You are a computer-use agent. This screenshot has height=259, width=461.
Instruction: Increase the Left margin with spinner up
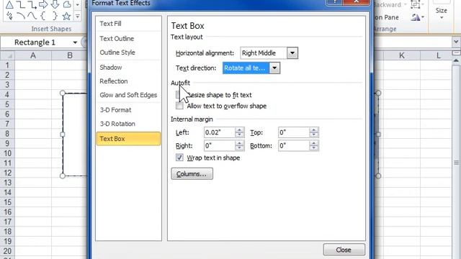(239, 129)
